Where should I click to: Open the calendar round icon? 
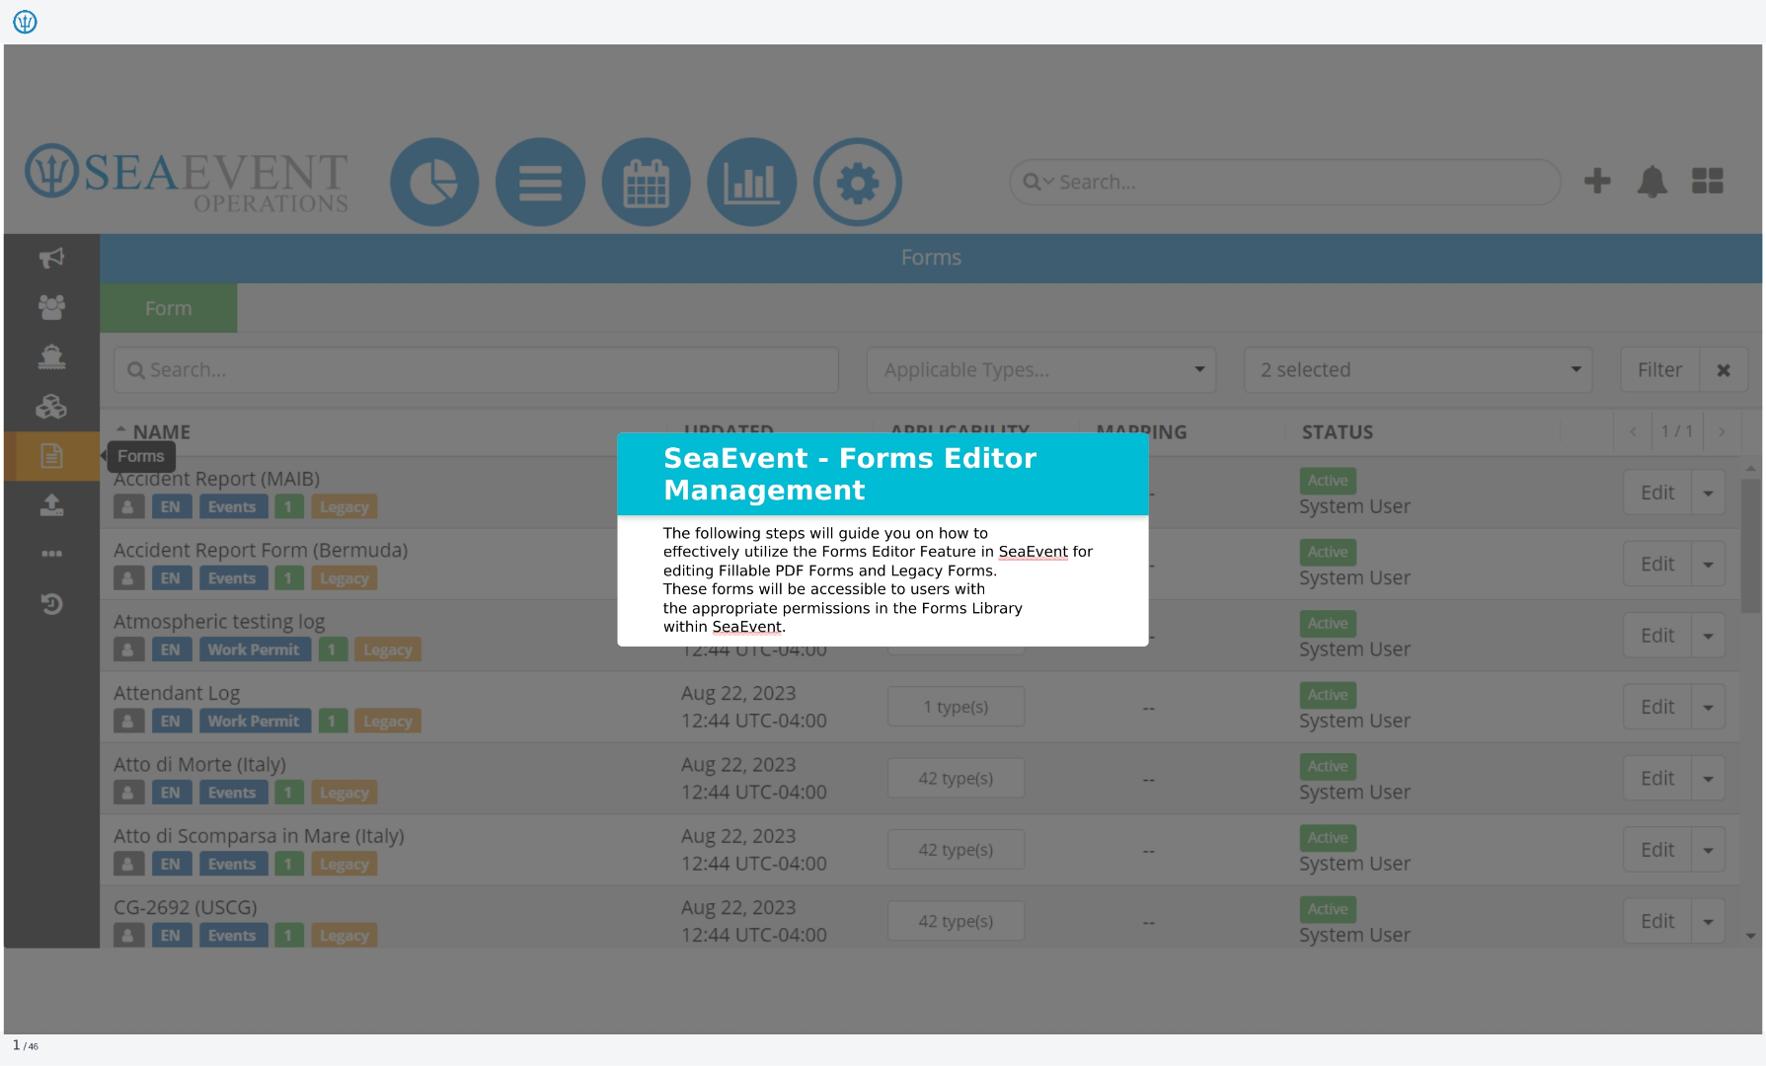(646, 182)
